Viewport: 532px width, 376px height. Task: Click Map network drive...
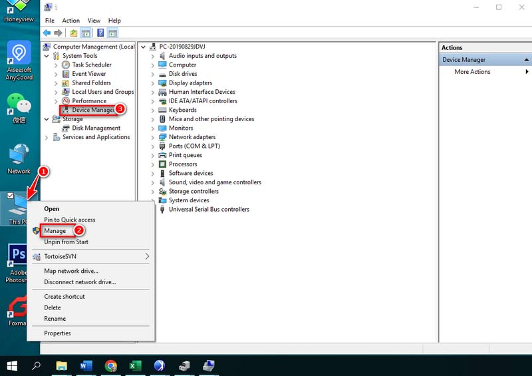tap(71, 271)
